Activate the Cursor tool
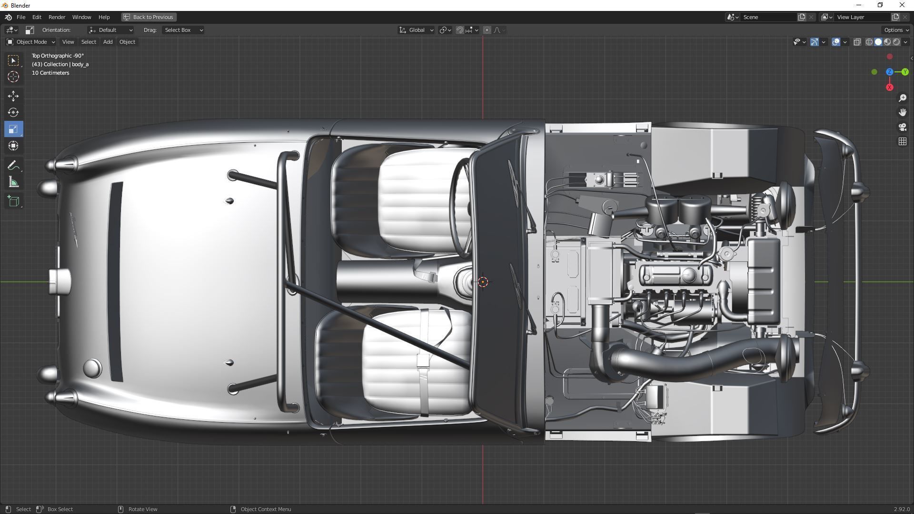This screenshot has width=914, height=514. pyautogui.click(x=13, y=77)
